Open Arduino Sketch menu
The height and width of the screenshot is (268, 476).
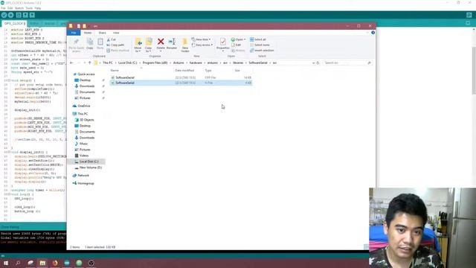tap(19, 8)
